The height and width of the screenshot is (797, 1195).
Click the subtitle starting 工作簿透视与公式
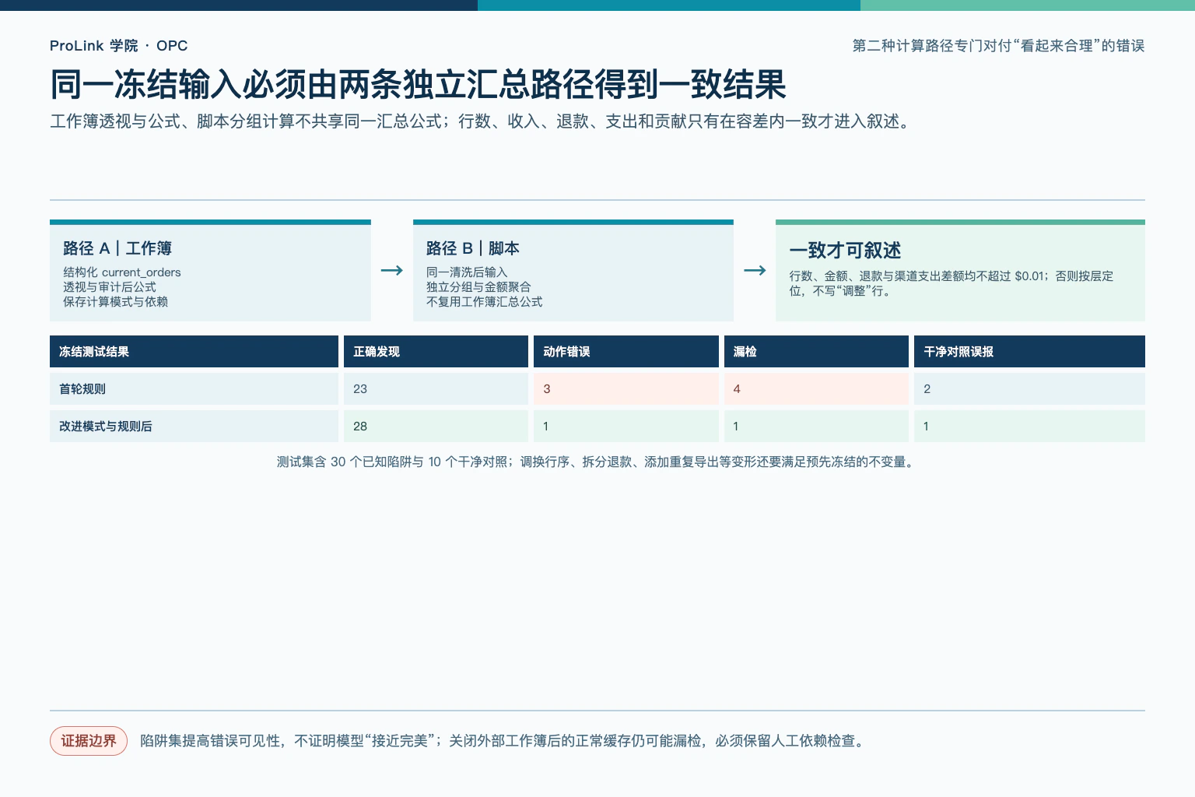coord(482,121)
